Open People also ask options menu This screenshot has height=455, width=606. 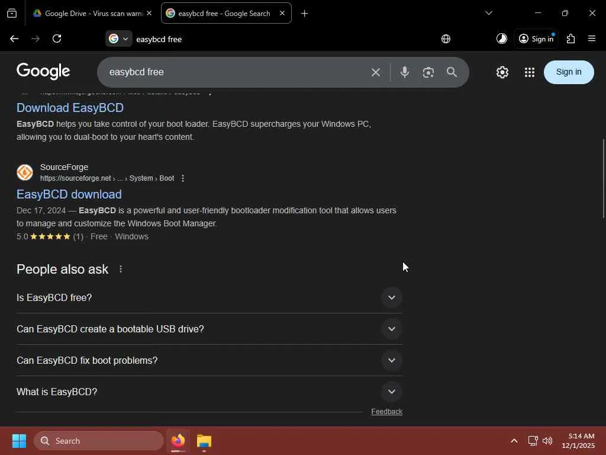[x=121, y=269]
